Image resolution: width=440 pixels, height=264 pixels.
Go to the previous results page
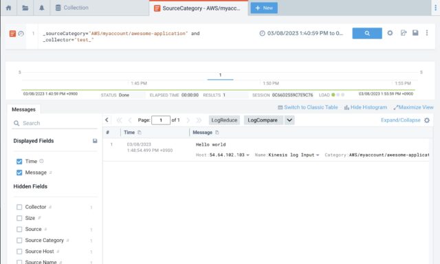point(130,120)
